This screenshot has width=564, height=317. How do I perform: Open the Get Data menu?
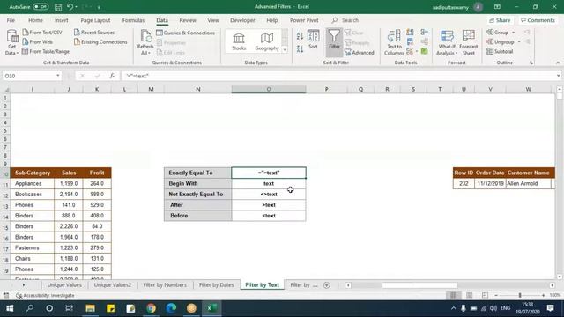click(11, 42)
